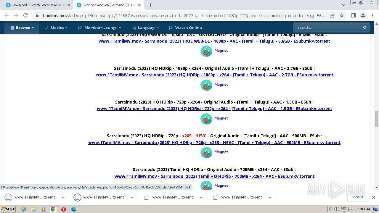Image resolution: width=379 pixels, height=213 pixels.
Task: Click the address bar URL
Action: [x=184, y=15]
